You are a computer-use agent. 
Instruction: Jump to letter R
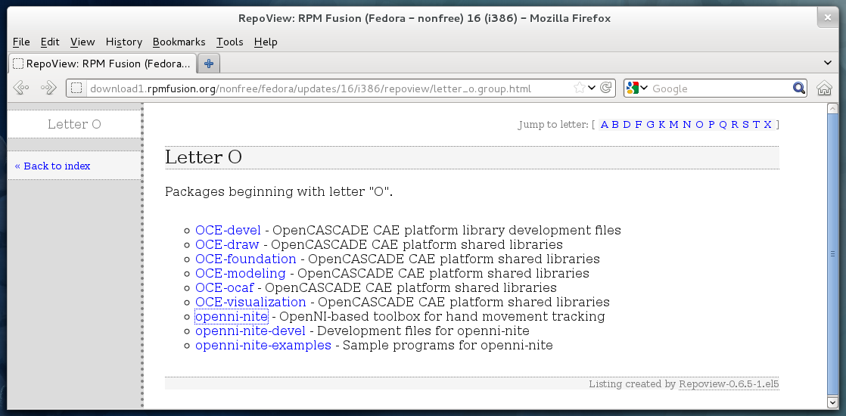734,125
